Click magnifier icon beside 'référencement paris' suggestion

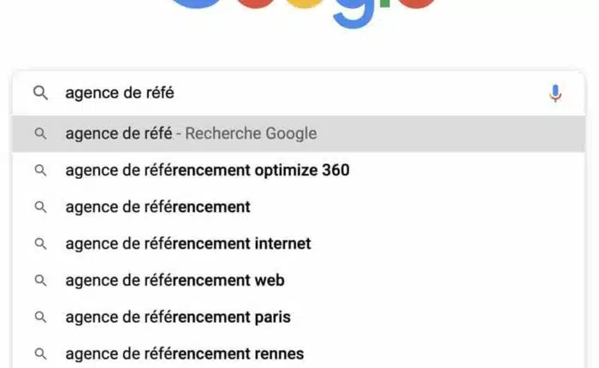click(x=40, y=318)
